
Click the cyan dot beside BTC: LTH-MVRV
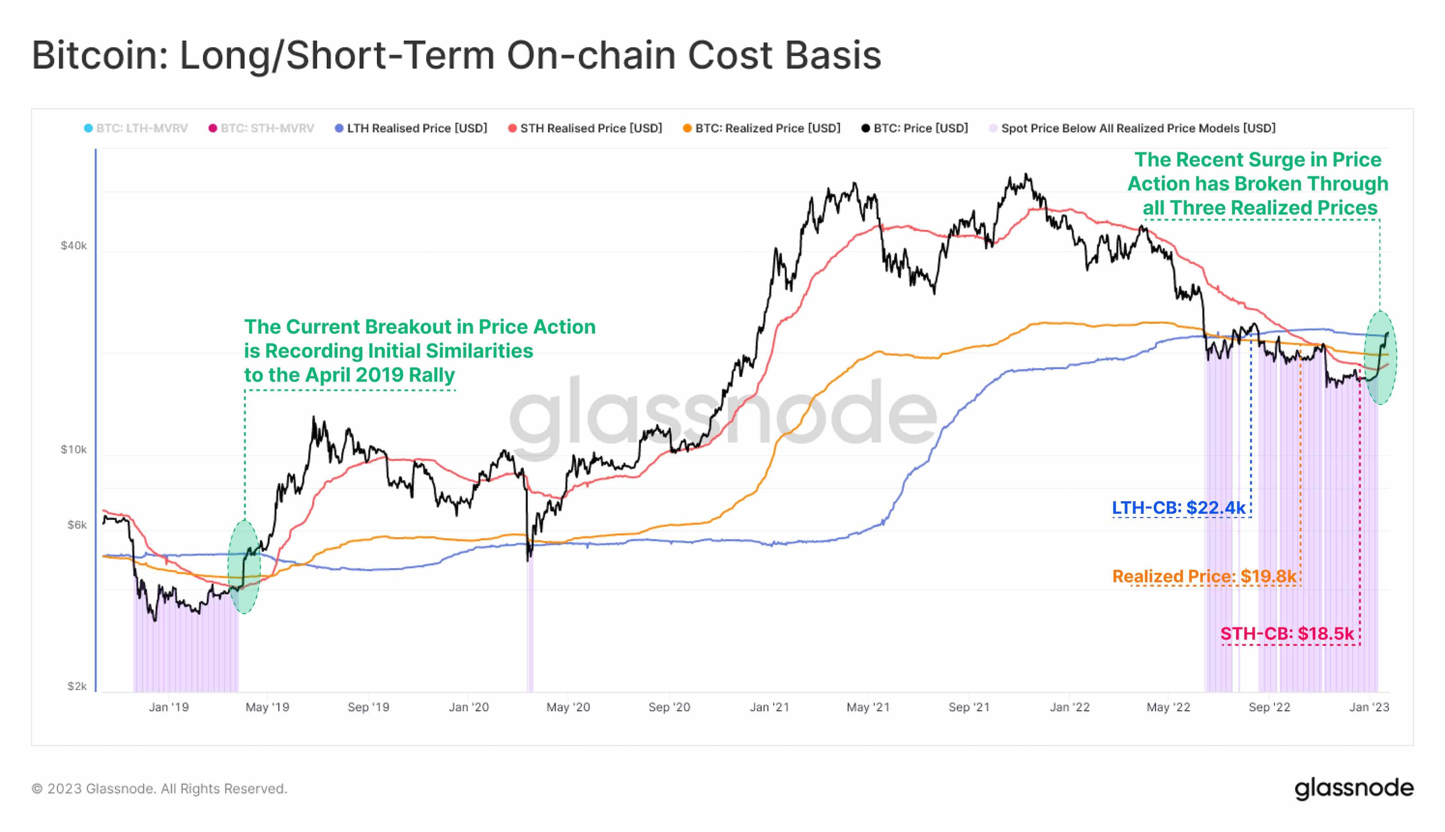tap(88, 129)
